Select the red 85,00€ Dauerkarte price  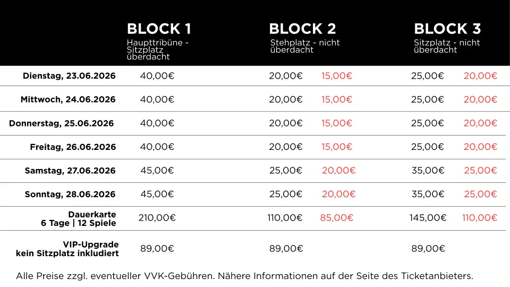336,217
